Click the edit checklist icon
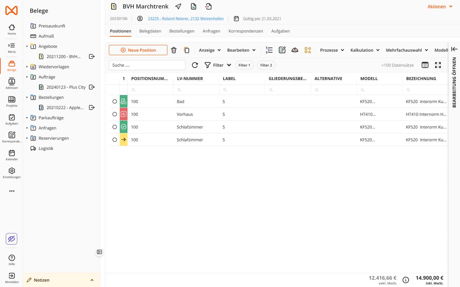The width and height of the screenshot is (460, 287). point(282,50)
